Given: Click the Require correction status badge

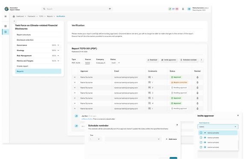Looking at the screenshot, I should click(x=179, y=82).
